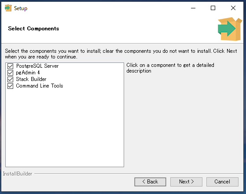Disable the Stack Builder checkbox
The image size is (246, 194).
click(x=11, y=79)
